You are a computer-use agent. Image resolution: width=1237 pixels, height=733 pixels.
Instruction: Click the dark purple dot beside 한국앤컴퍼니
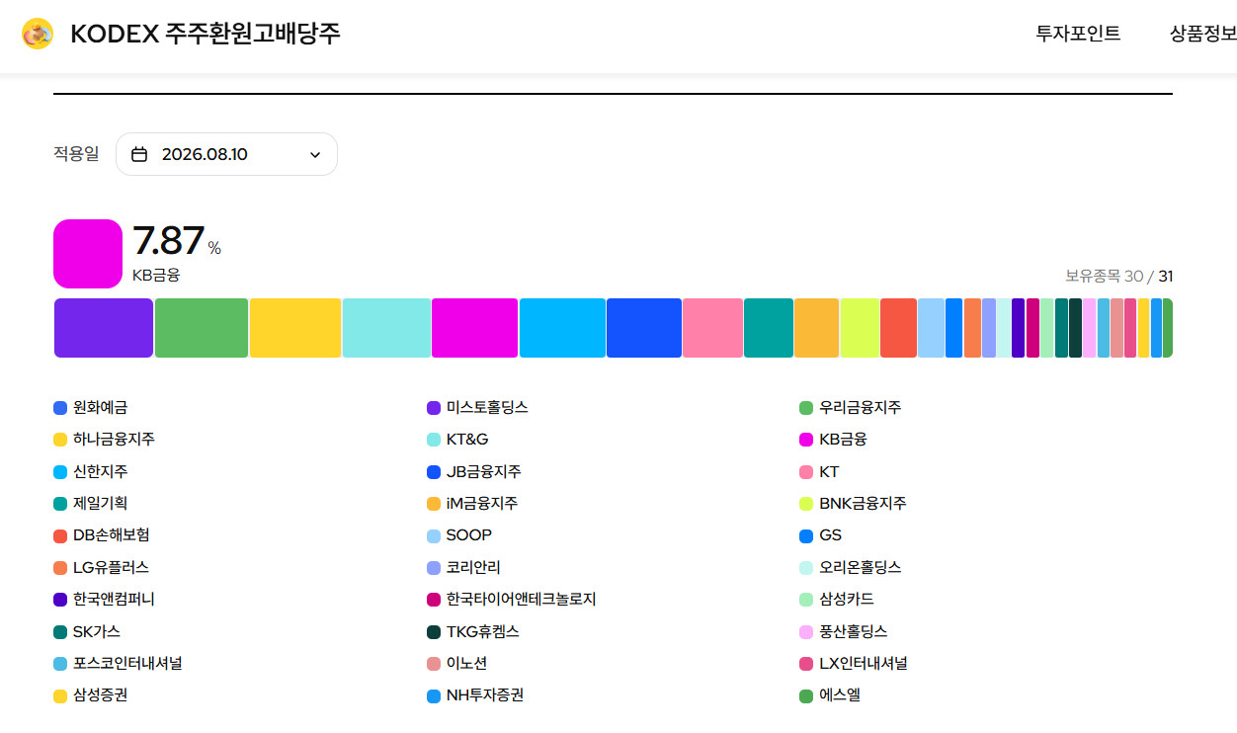tap(60, 600)
